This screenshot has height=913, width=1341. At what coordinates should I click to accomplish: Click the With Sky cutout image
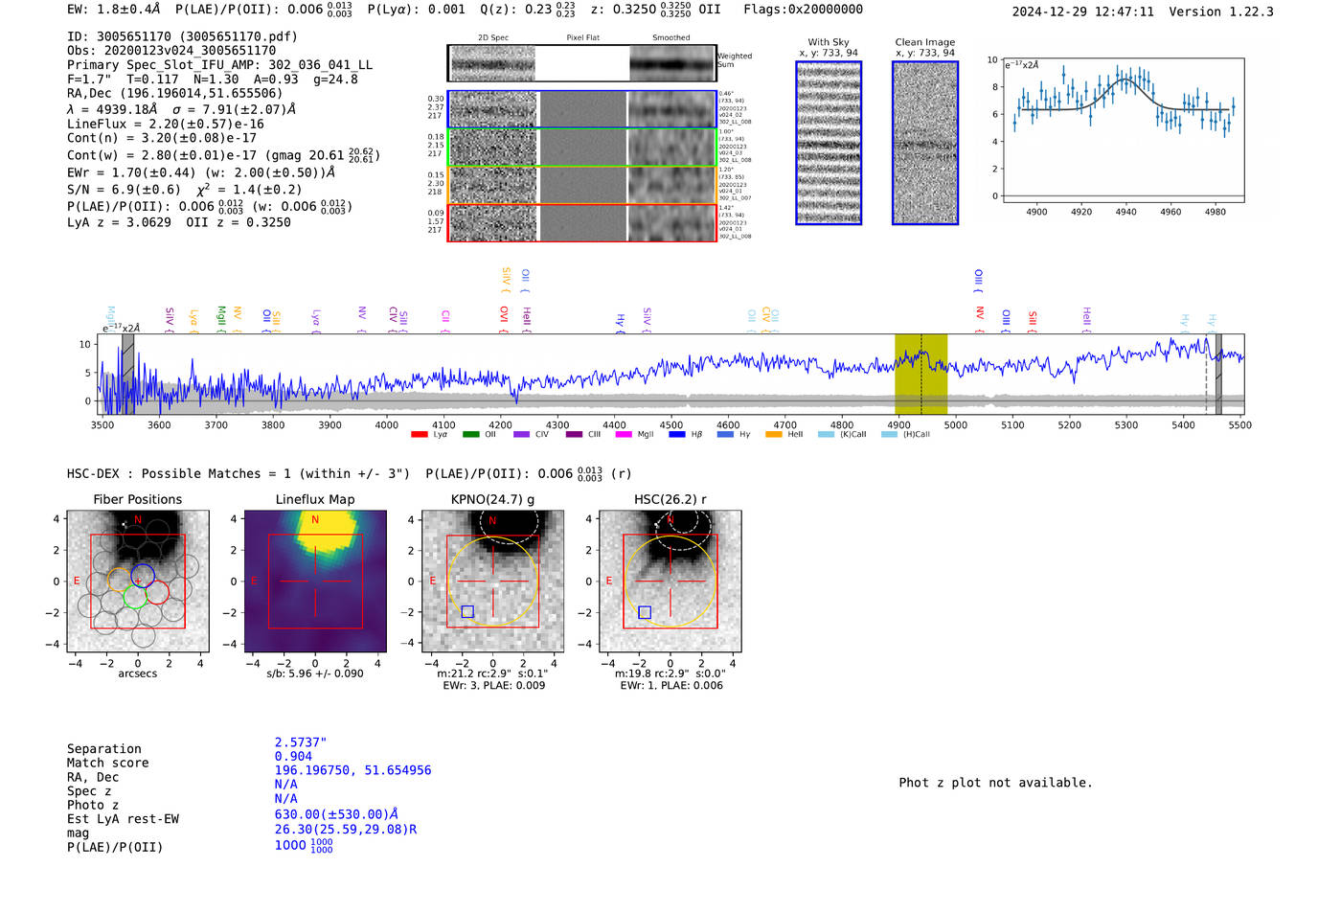(829, 143)
